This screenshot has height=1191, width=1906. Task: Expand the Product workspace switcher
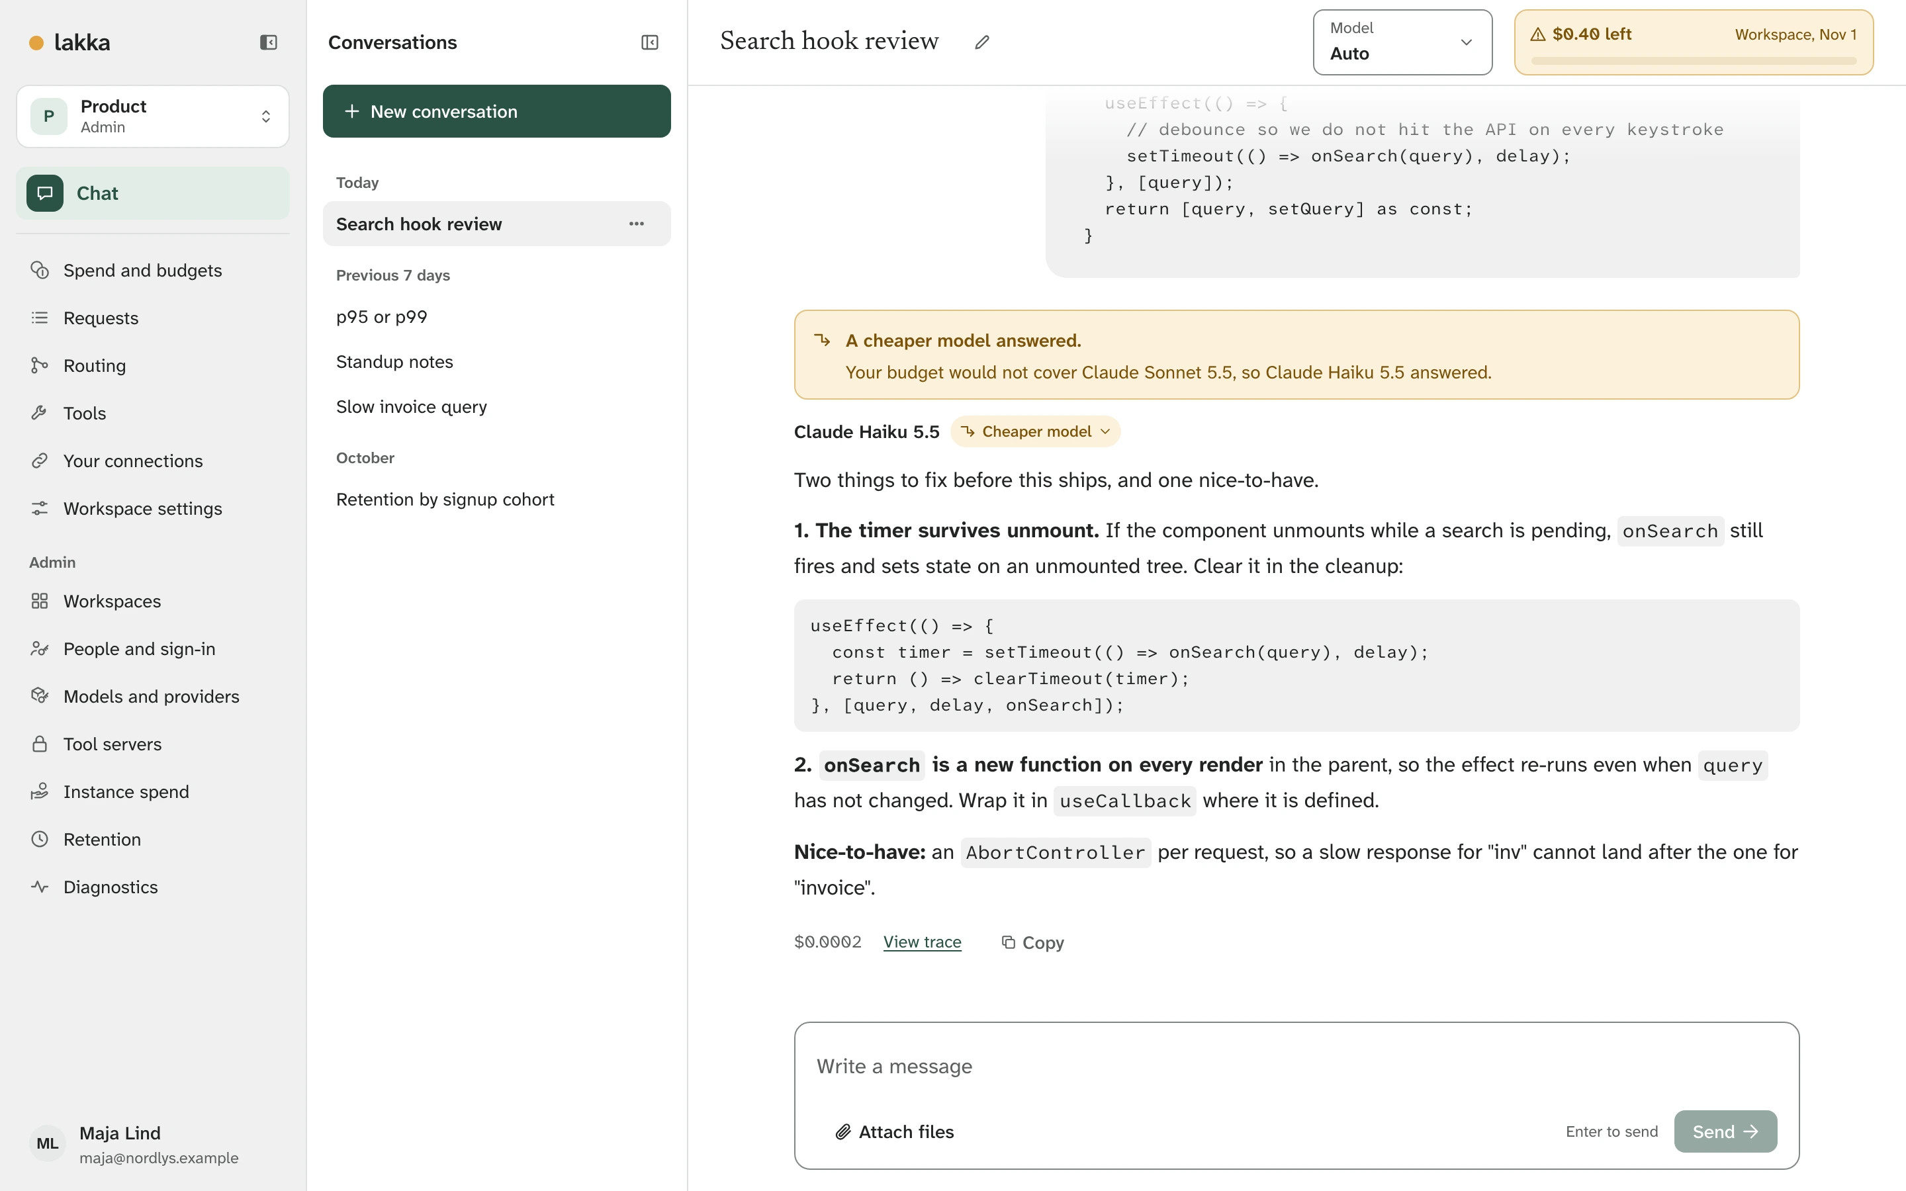(153, 116)
